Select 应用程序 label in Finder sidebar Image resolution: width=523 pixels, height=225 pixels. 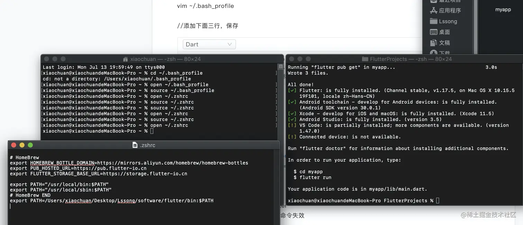pos(450,10)
